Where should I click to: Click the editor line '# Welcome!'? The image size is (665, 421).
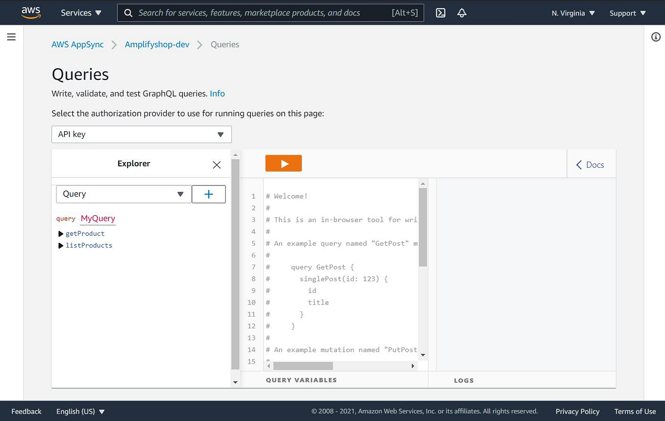point(286,196)
